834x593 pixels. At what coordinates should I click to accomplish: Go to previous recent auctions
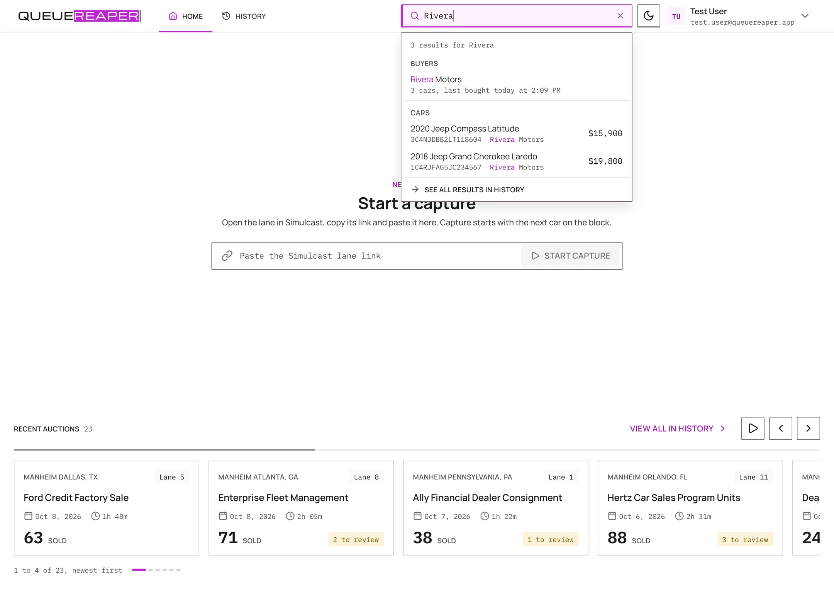tap(781, 428)
